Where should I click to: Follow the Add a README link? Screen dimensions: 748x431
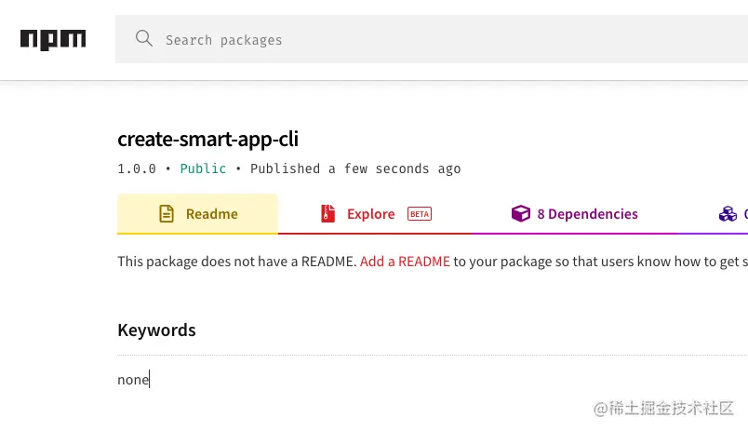pos(405,262)
